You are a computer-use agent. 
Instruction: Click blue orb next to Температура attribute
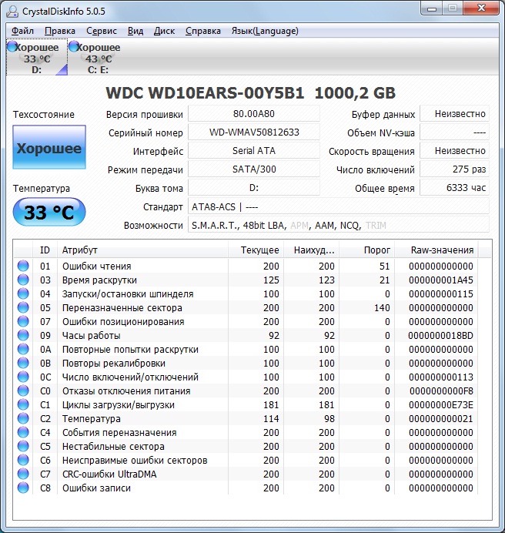[x=23, y=419]
